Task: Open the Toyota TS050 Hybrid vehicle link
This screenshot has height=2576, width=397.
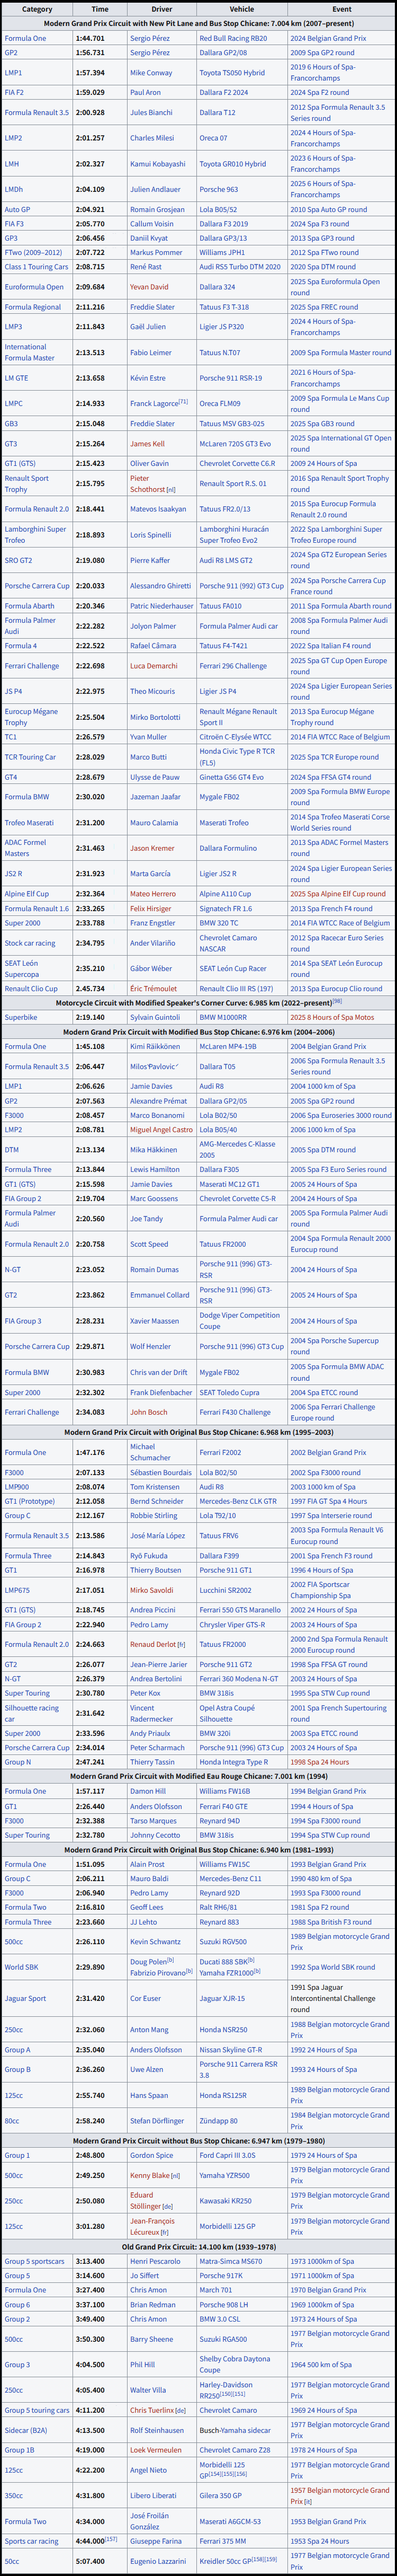Action: [231, 73]
